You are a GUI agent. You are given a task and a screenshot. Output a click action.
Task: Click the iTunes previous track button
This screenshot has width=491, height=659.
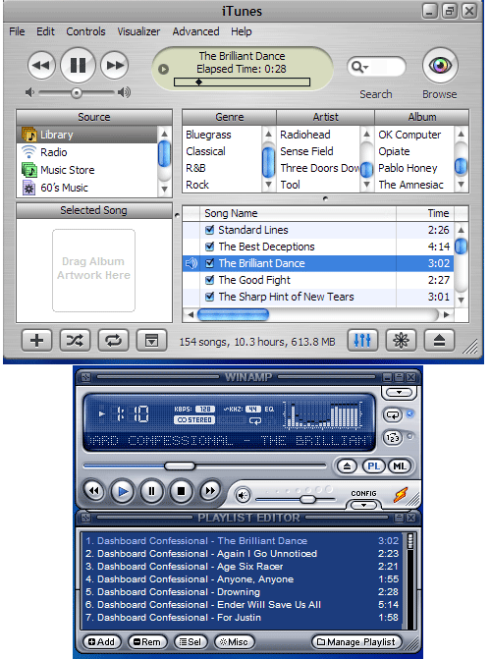[41, 66]
